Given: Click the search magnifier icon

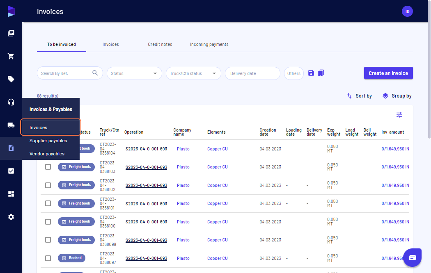Looking at the screenshot, I should 95,73.
